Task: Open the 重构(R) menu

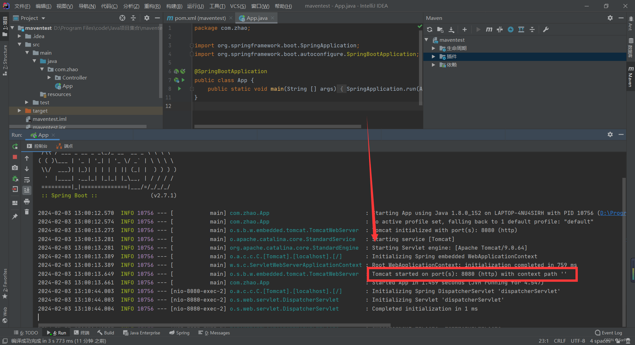Action: tap(152, 6)
